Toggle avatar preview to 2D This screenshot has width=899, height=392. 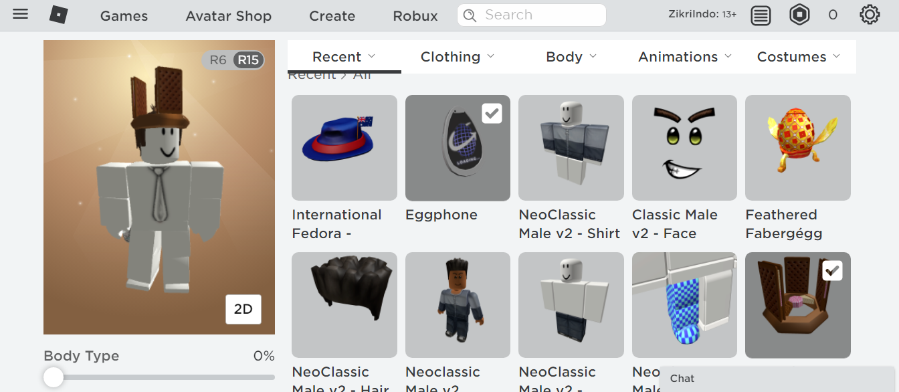(x=243, y=309)
